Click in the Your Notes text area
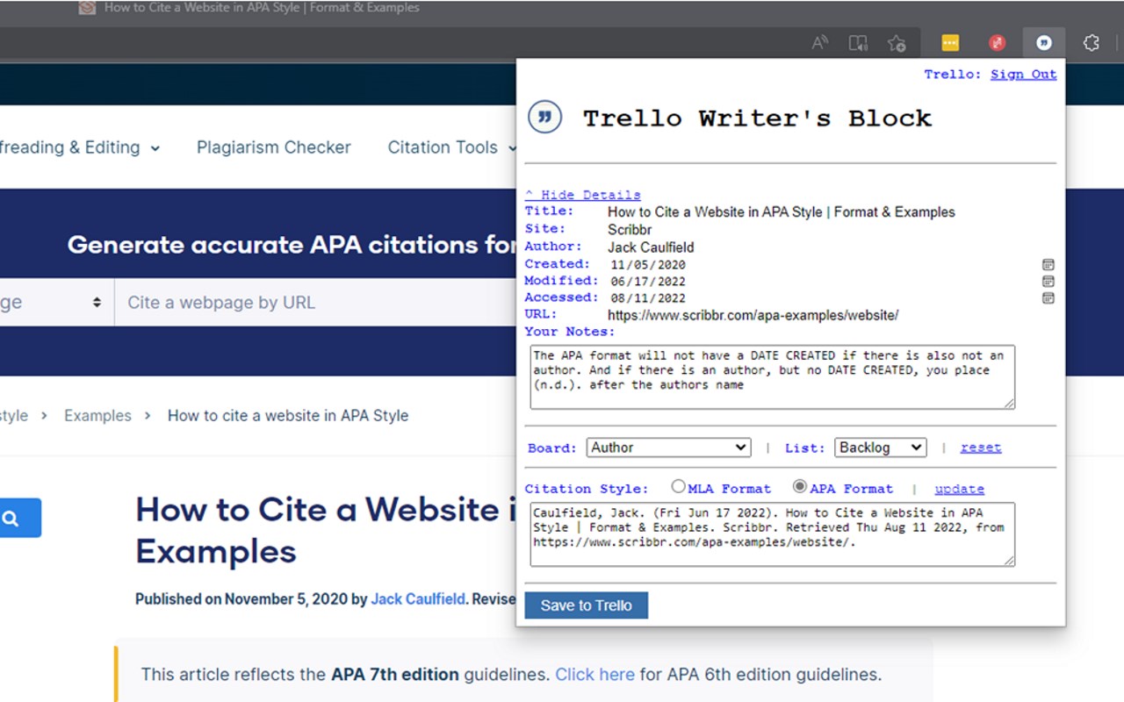The width and height of the screenshot is (1124, 702). [x=773, y=377]
